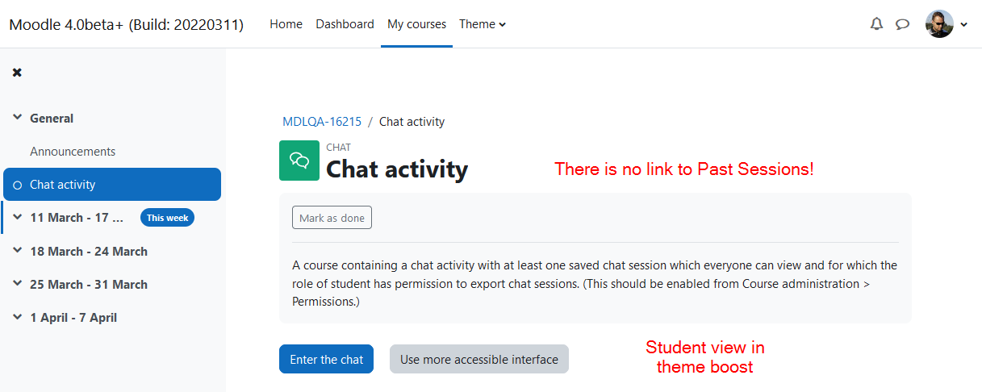Open the notifications bell icon

coord(877,24)
